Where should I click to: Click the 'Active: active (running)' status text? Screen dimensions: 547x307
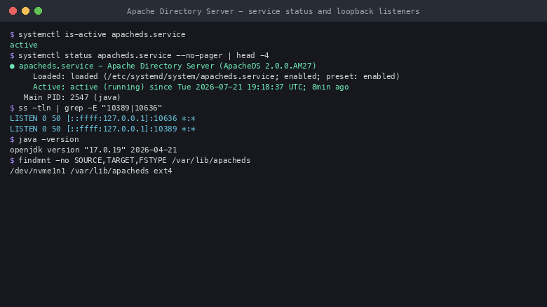(x=88, y=87)
